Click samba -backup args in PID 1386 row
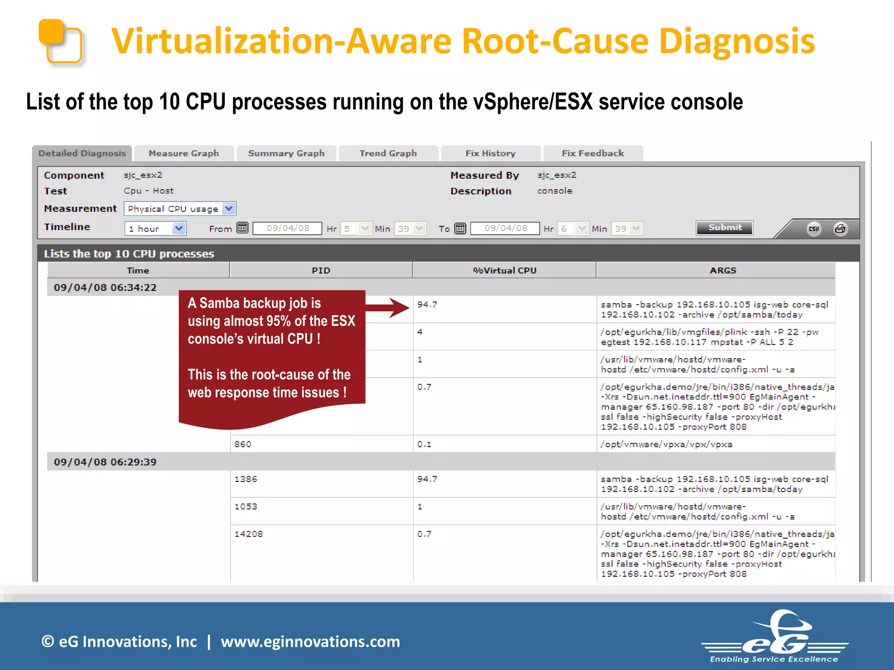The width and height of the screenshot is (894, 670). coord(716,484)
